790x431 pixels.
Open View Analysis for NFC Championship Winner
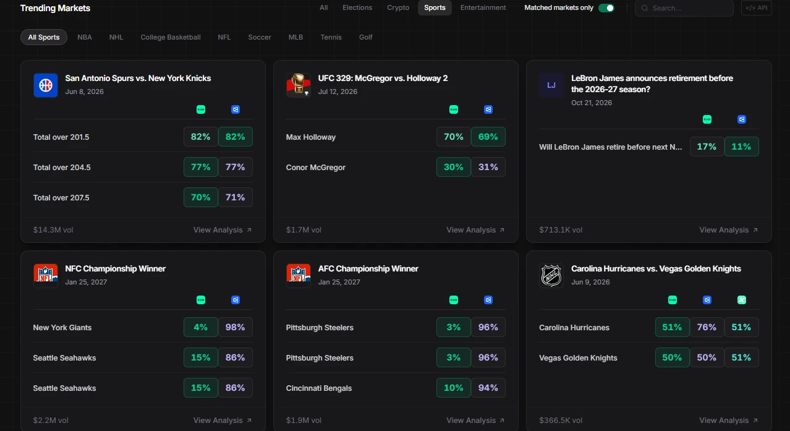point(223,420)
